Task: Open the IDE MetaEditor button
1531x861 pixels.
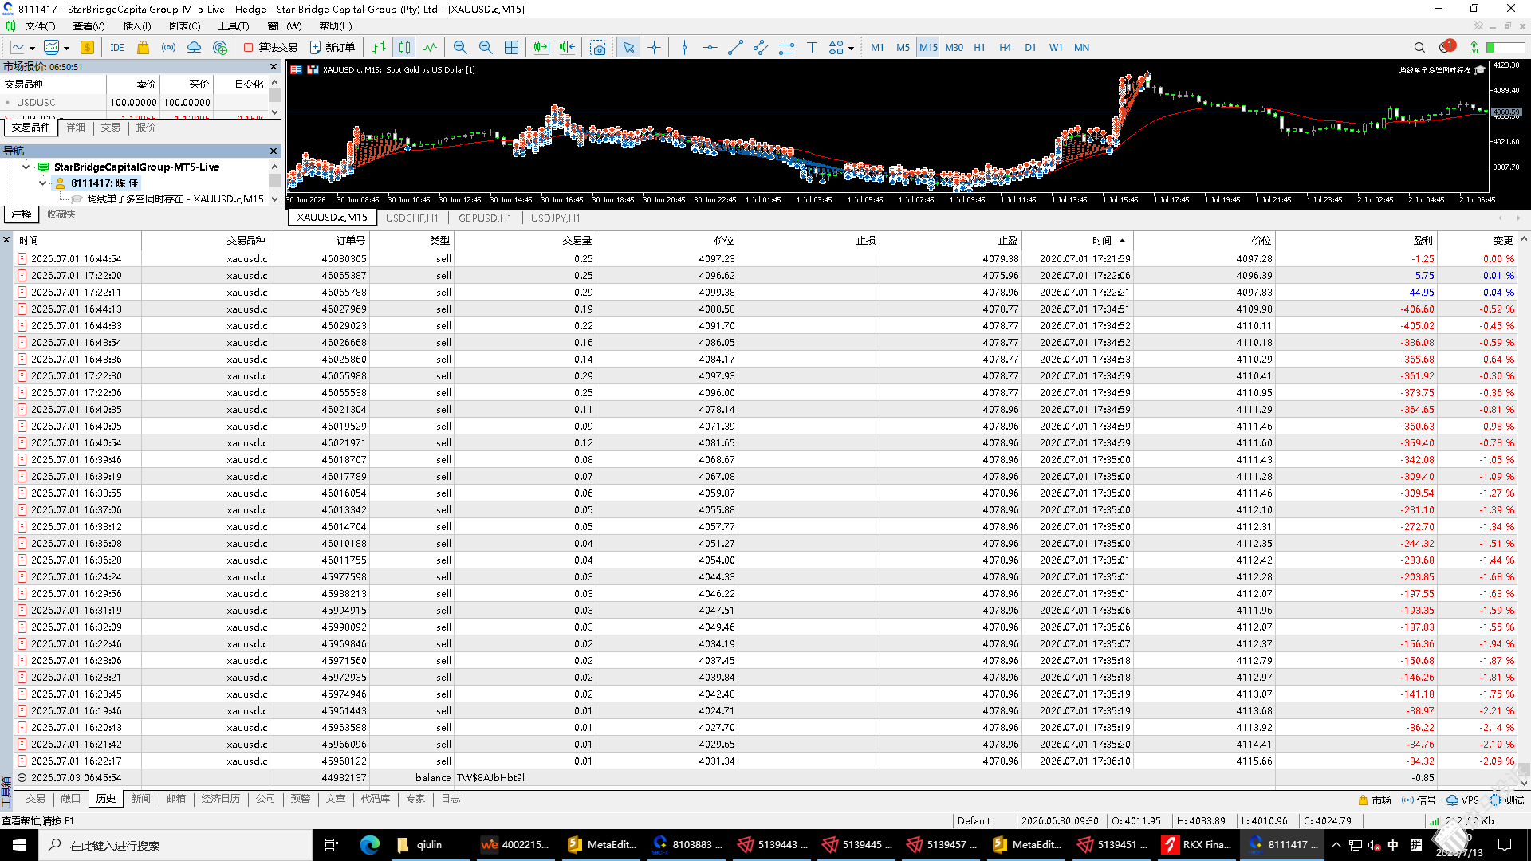Action: (117, 48)
